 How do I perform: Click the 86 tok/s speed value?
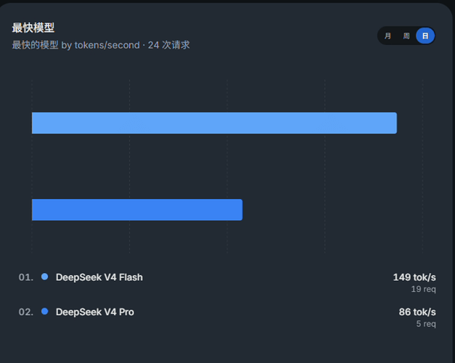click(x=417, y=312)
